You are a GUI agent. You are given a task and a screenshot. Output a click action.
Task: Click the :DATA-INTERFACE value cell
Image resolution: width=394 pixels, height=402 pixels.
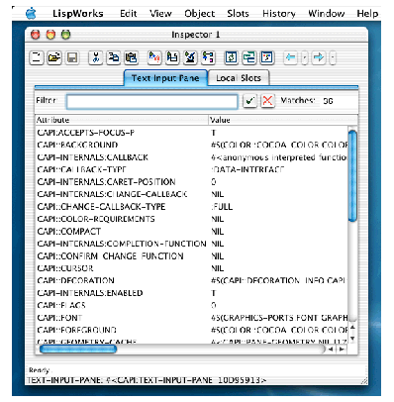(x=247, y=169)
